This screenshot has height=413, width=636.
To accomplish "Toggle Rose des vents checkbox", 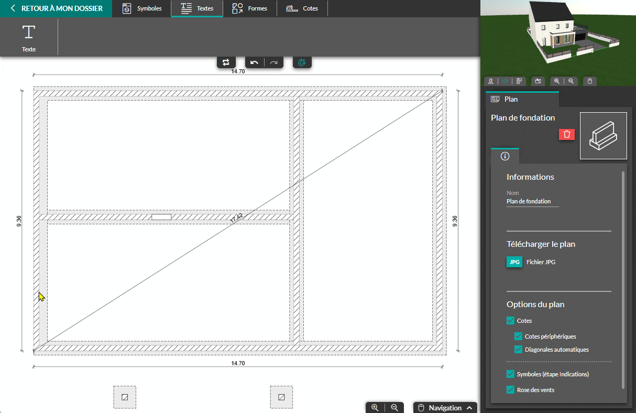I will point(510,390).
